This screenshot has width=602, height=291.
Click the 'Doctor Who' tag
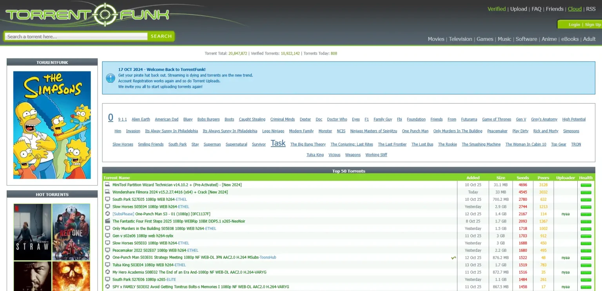point(337,119)
